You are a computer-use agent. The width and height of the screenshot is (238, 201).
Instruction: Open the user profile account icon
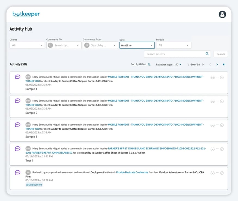222,14
